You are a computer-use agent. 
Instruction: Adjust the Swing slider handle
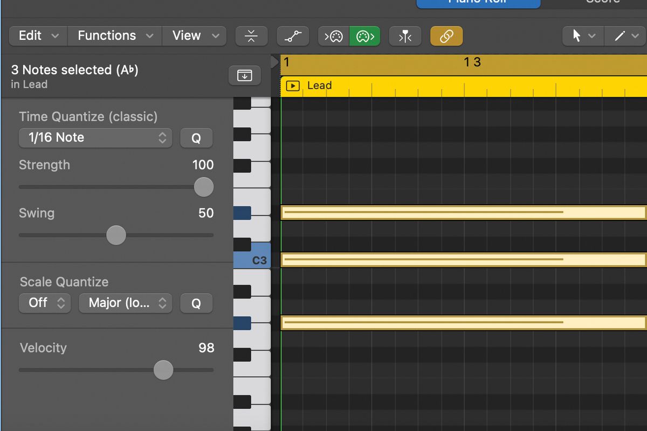115,235
